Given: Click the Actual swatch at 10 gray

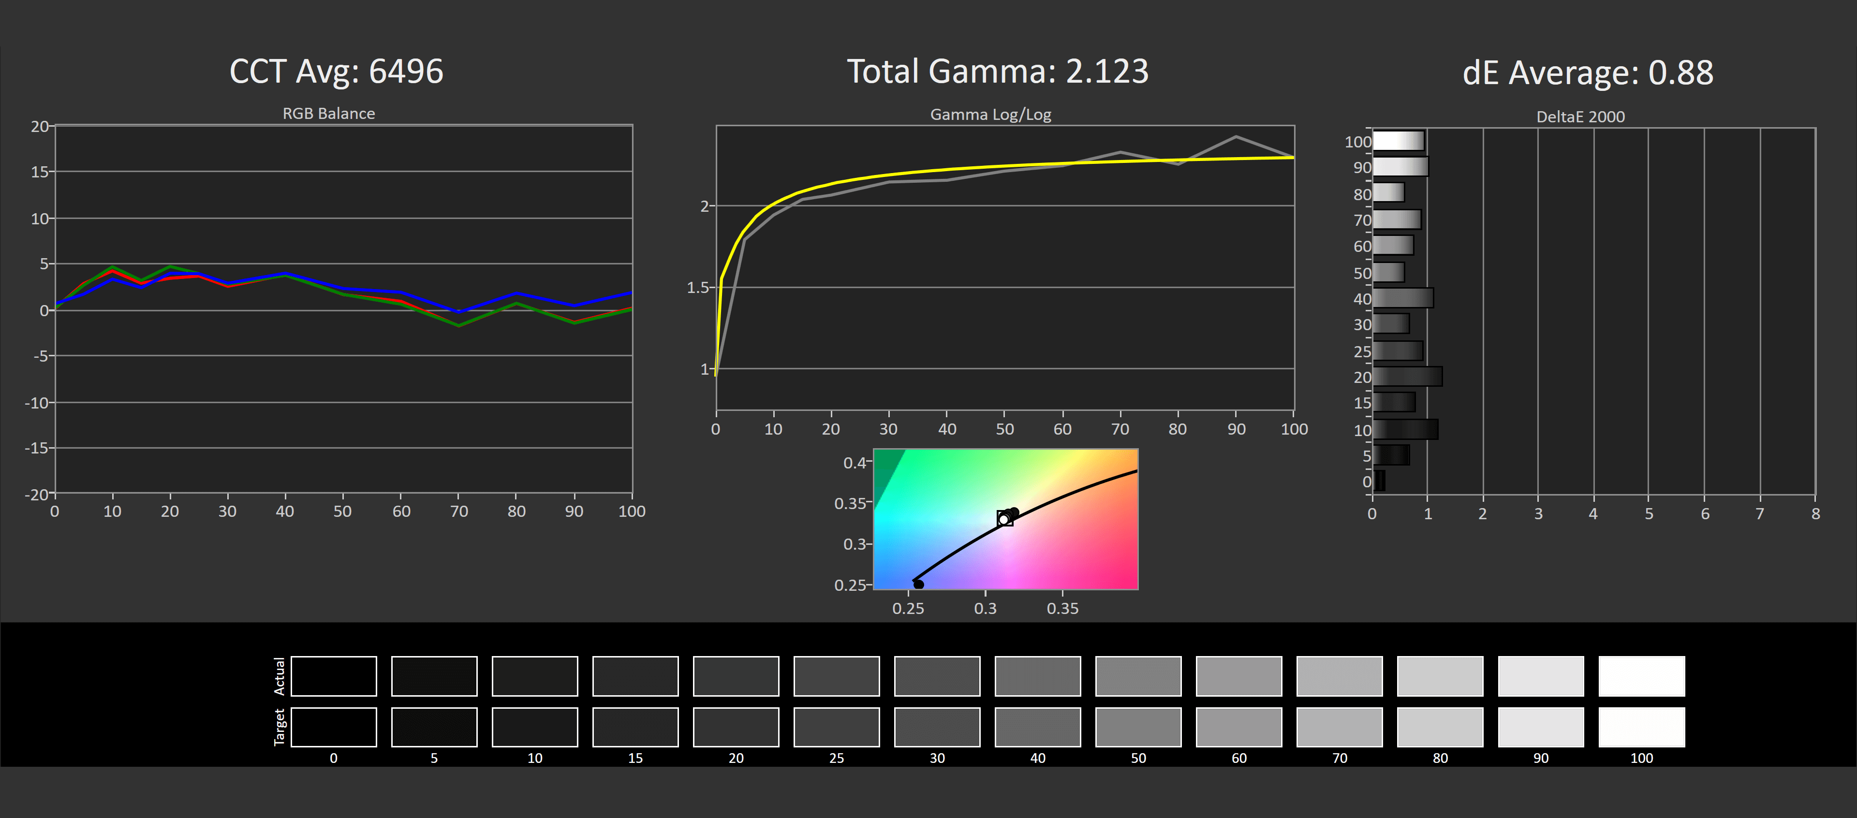Looking at the screenshot, I should (x=534, y=676).
